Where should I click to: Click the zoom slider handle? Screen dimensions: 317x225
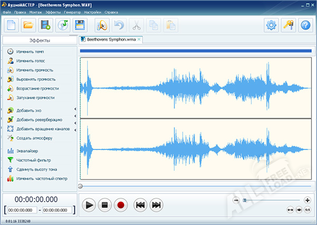[244, 200]
